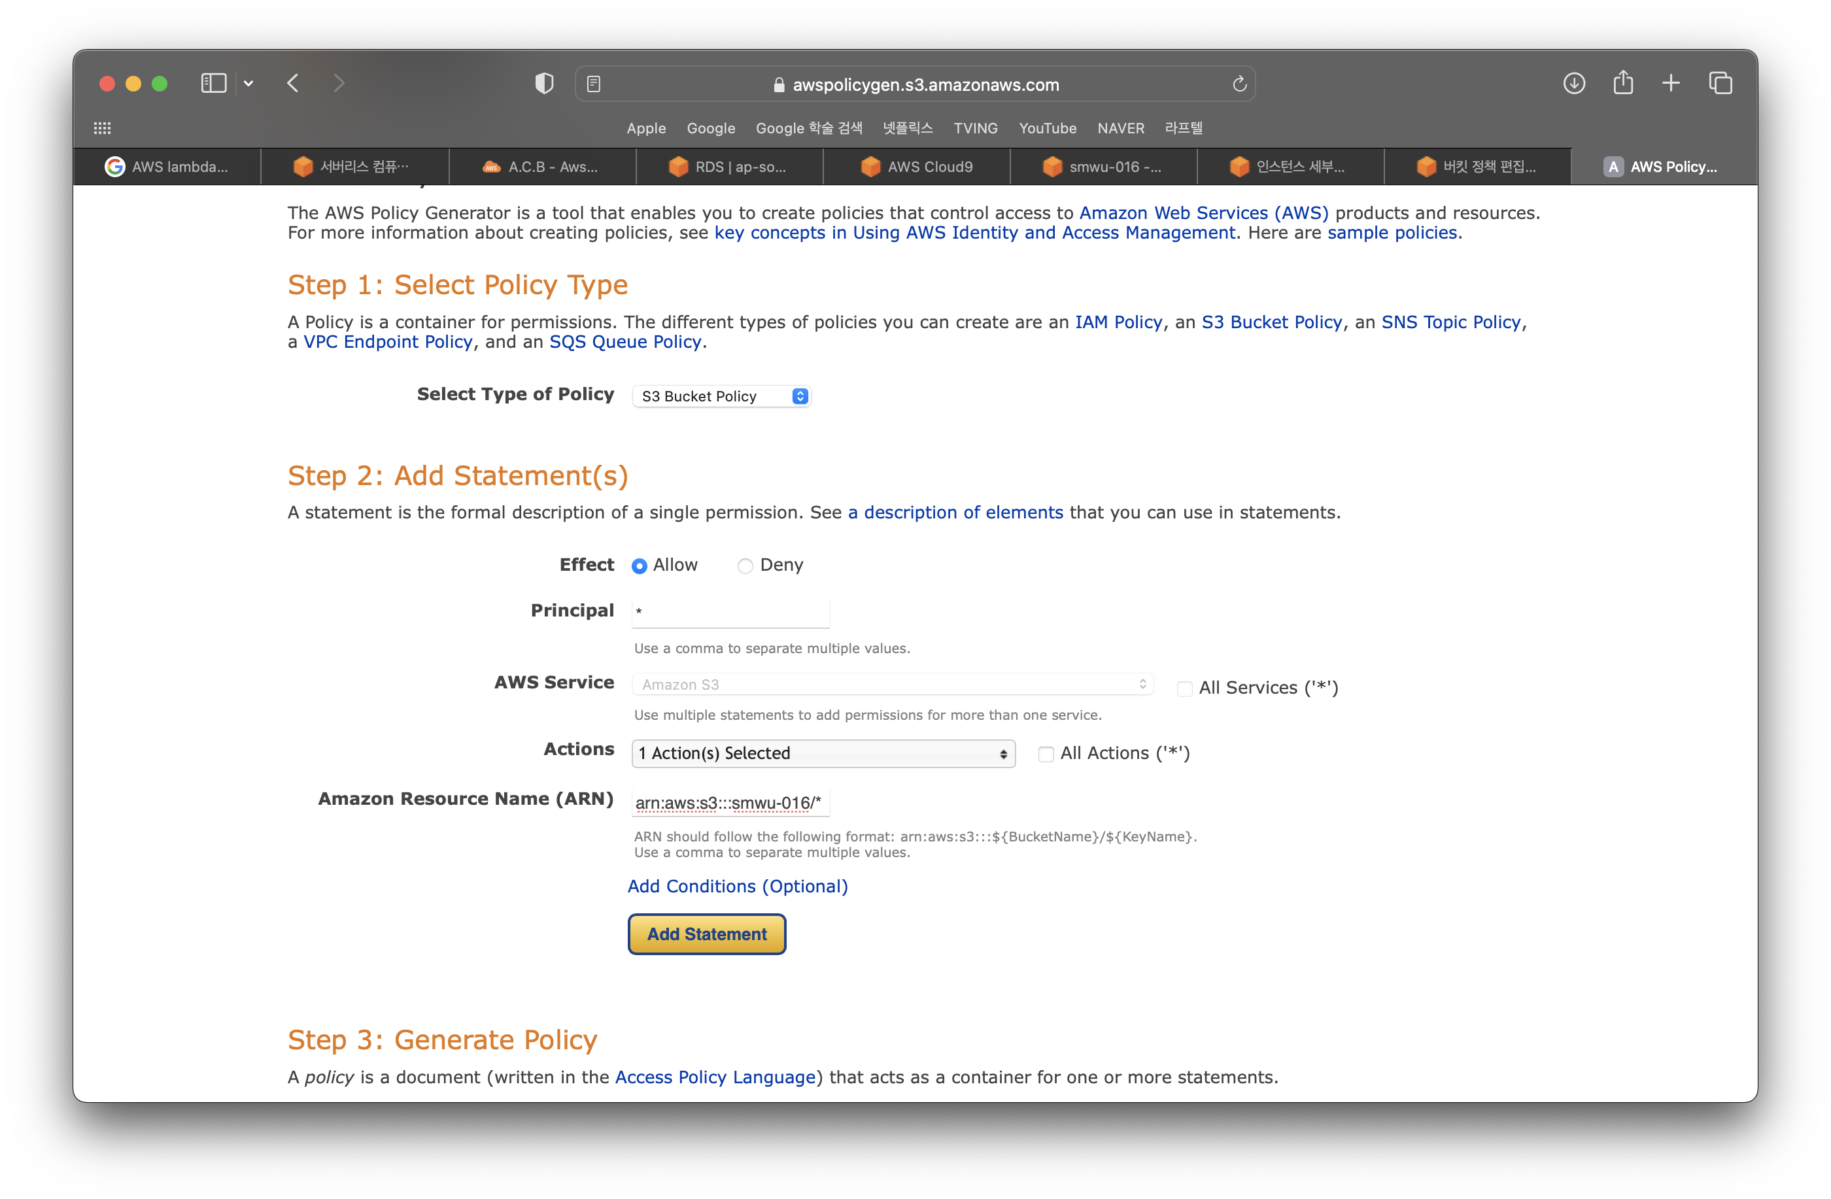Click the Add Statement button
This screenshot has height=1199, width=1831.
pos(707,934)
